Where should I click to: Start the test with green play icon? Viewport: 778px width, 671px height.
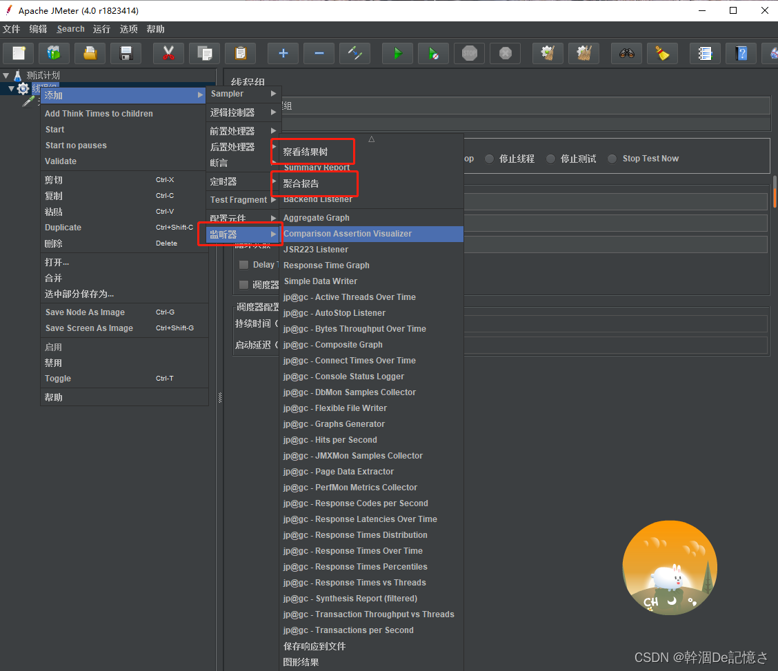point(397,53)
